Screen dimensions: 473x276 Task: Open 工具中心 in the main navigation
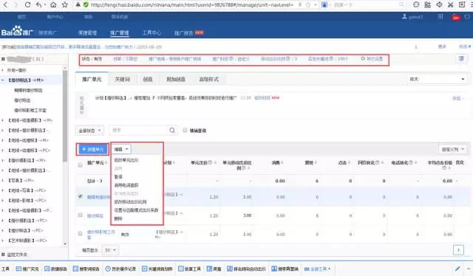tap(152, 32)
